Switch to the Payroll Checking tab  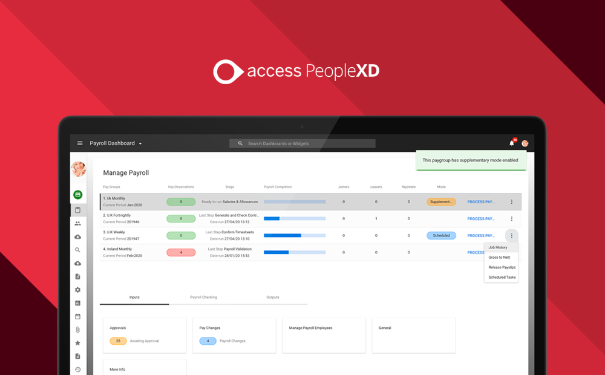tap(203, 298)
